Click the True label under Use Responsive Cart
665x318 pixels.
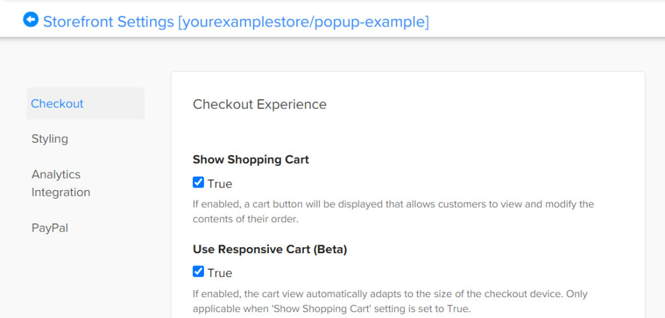coord(220,273)
